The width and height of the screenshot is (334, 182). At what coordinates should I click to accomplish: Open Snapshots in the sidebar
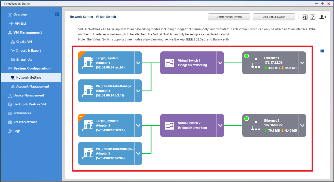pos(24,59)
